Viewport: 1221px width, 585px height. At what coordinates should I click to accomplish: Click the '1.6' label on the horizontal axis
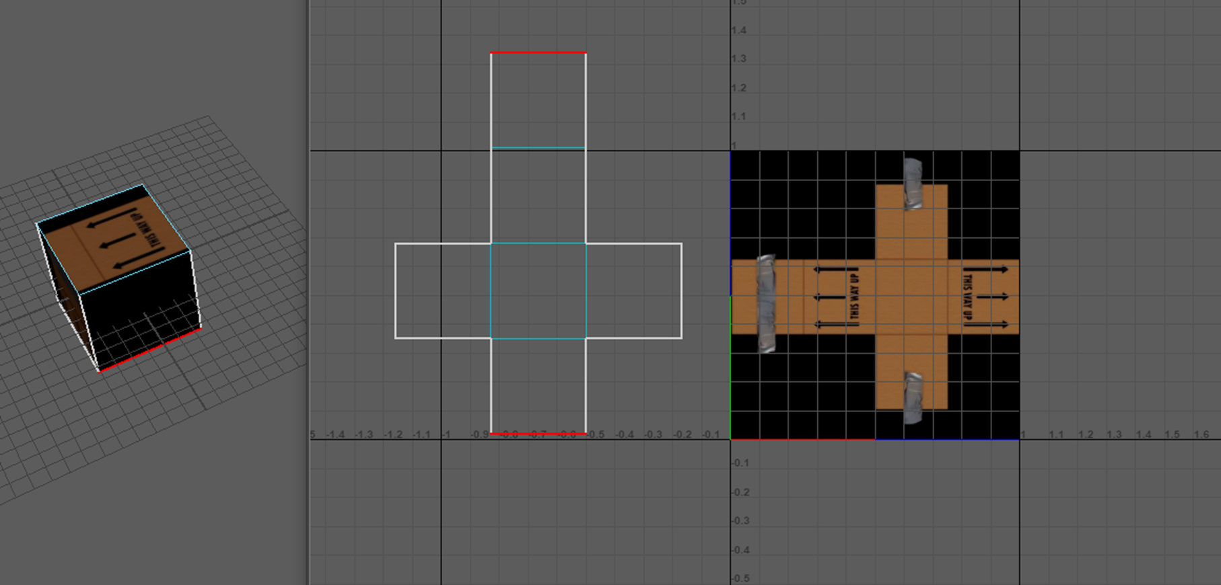1201,434
